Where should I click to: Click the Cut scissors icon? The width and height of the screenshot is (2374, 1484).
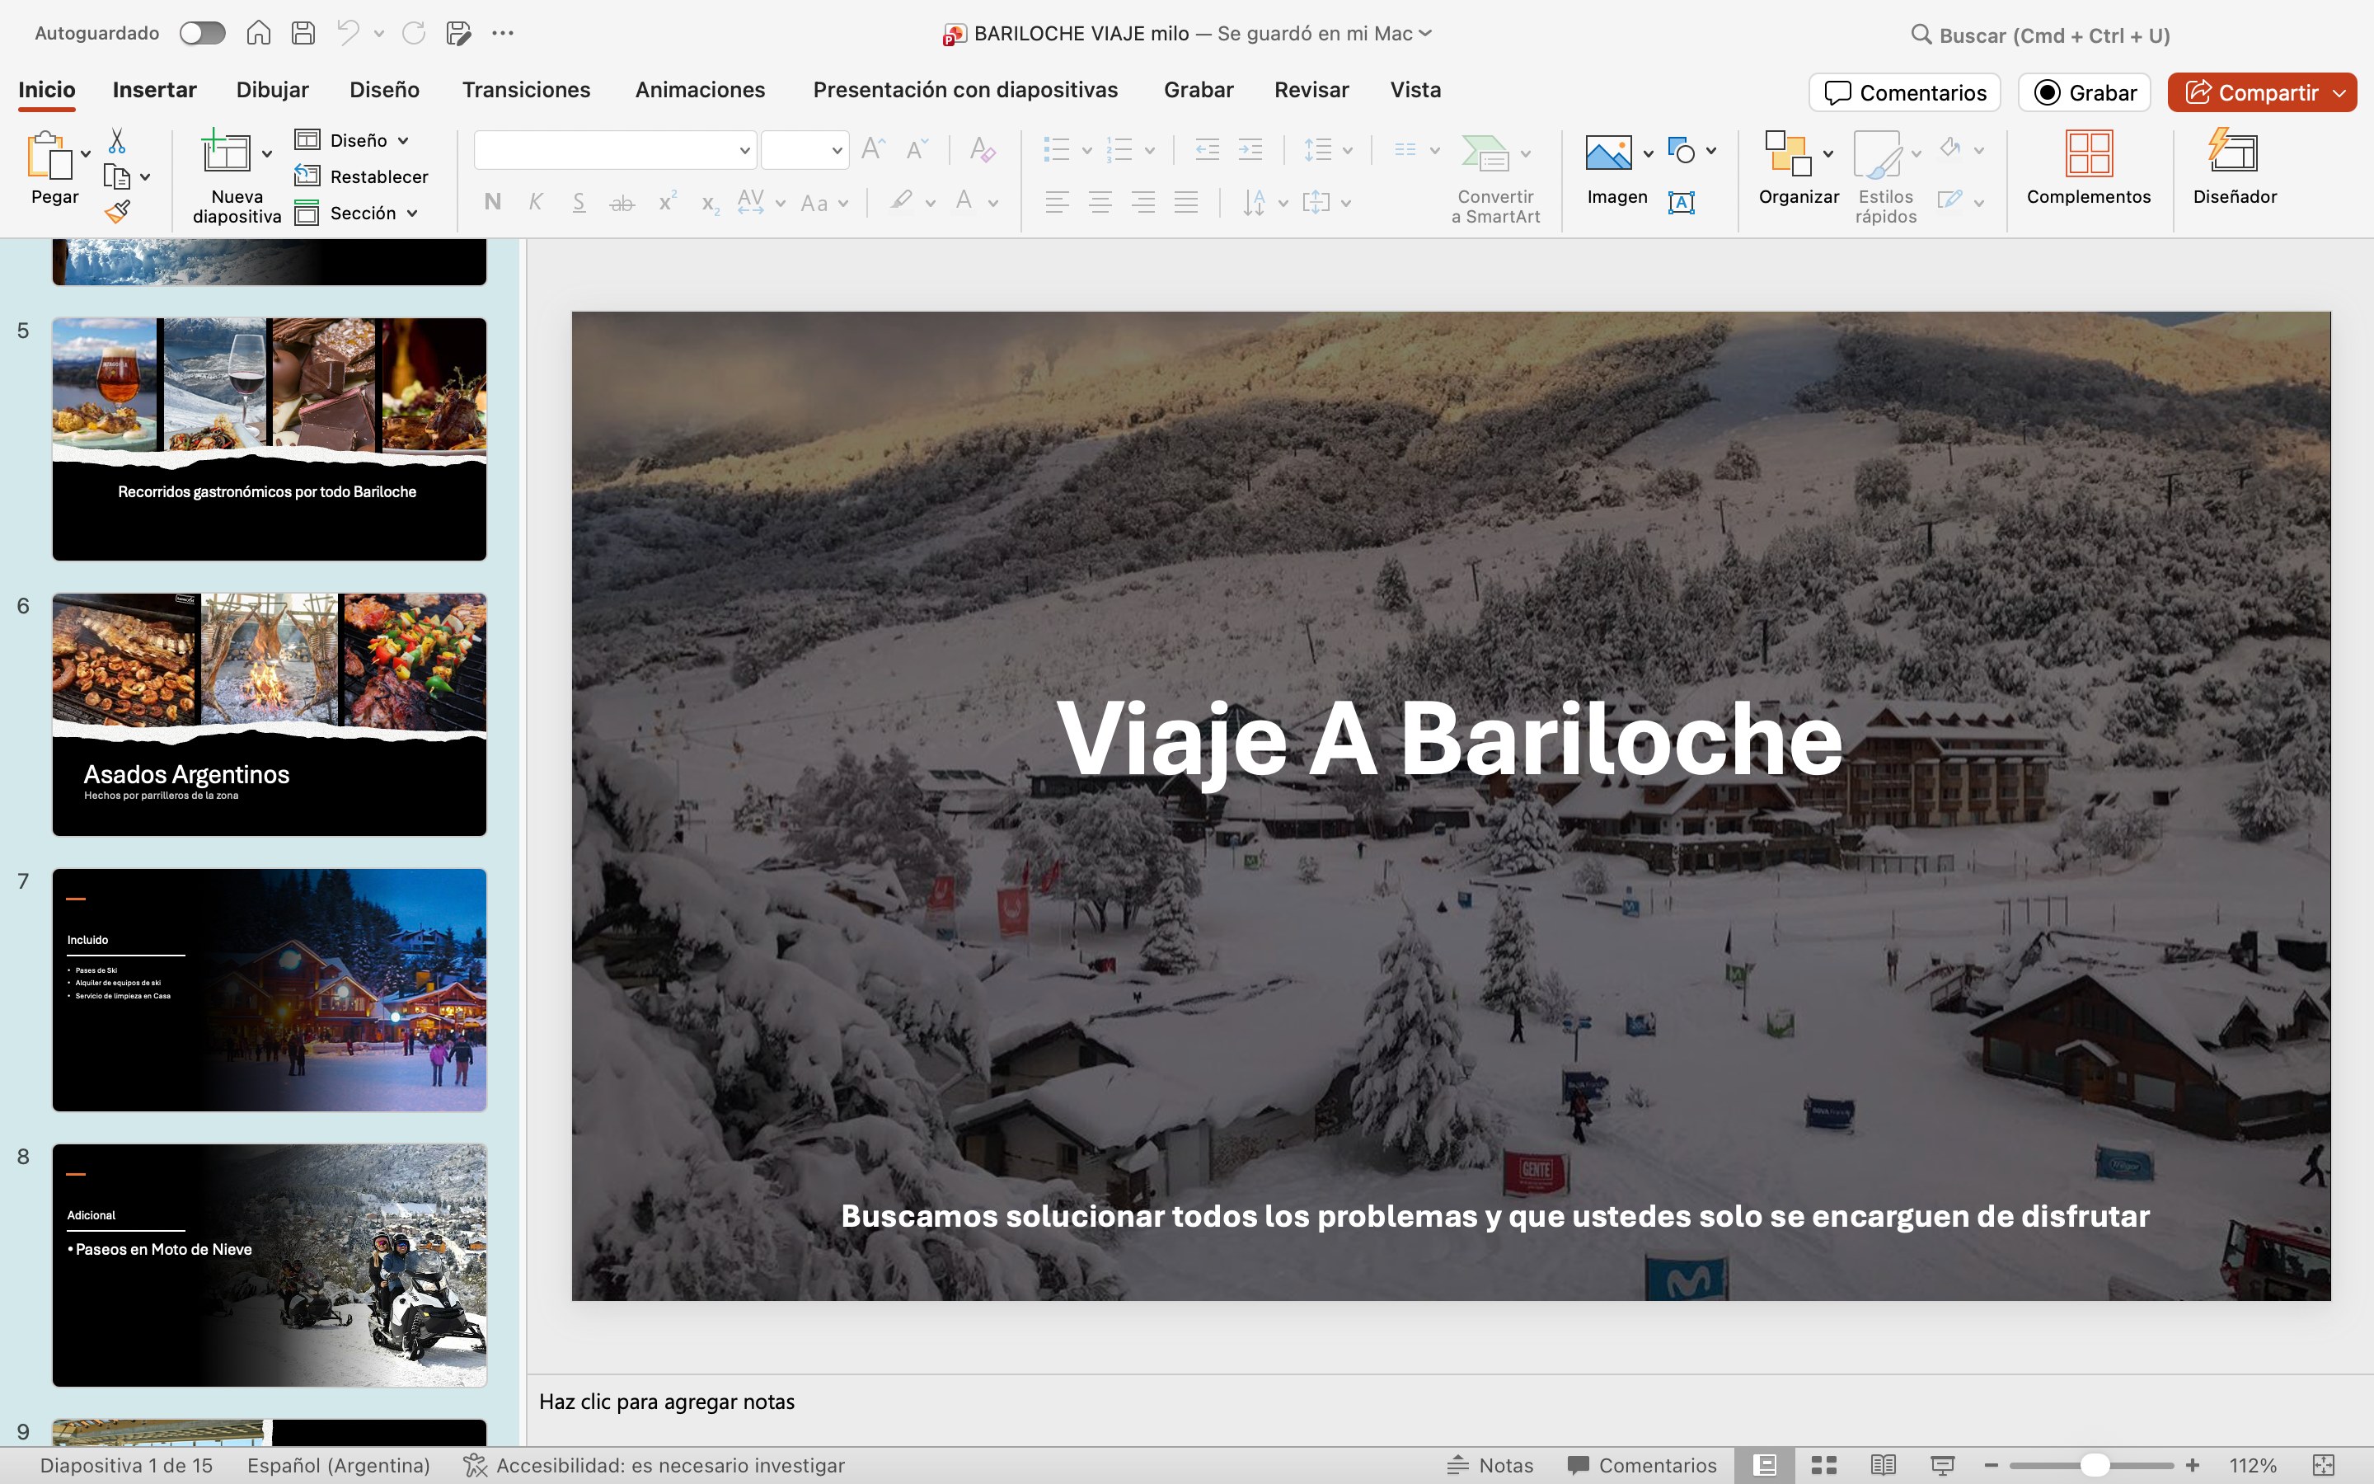(x=117, y=141)
